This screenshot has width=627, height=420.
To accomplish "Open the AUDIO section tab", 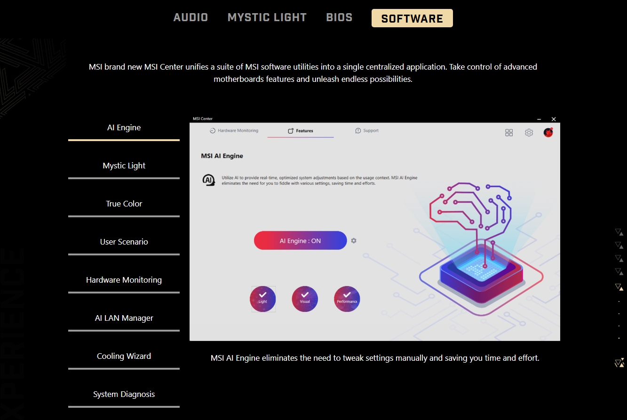I will 190,18.
